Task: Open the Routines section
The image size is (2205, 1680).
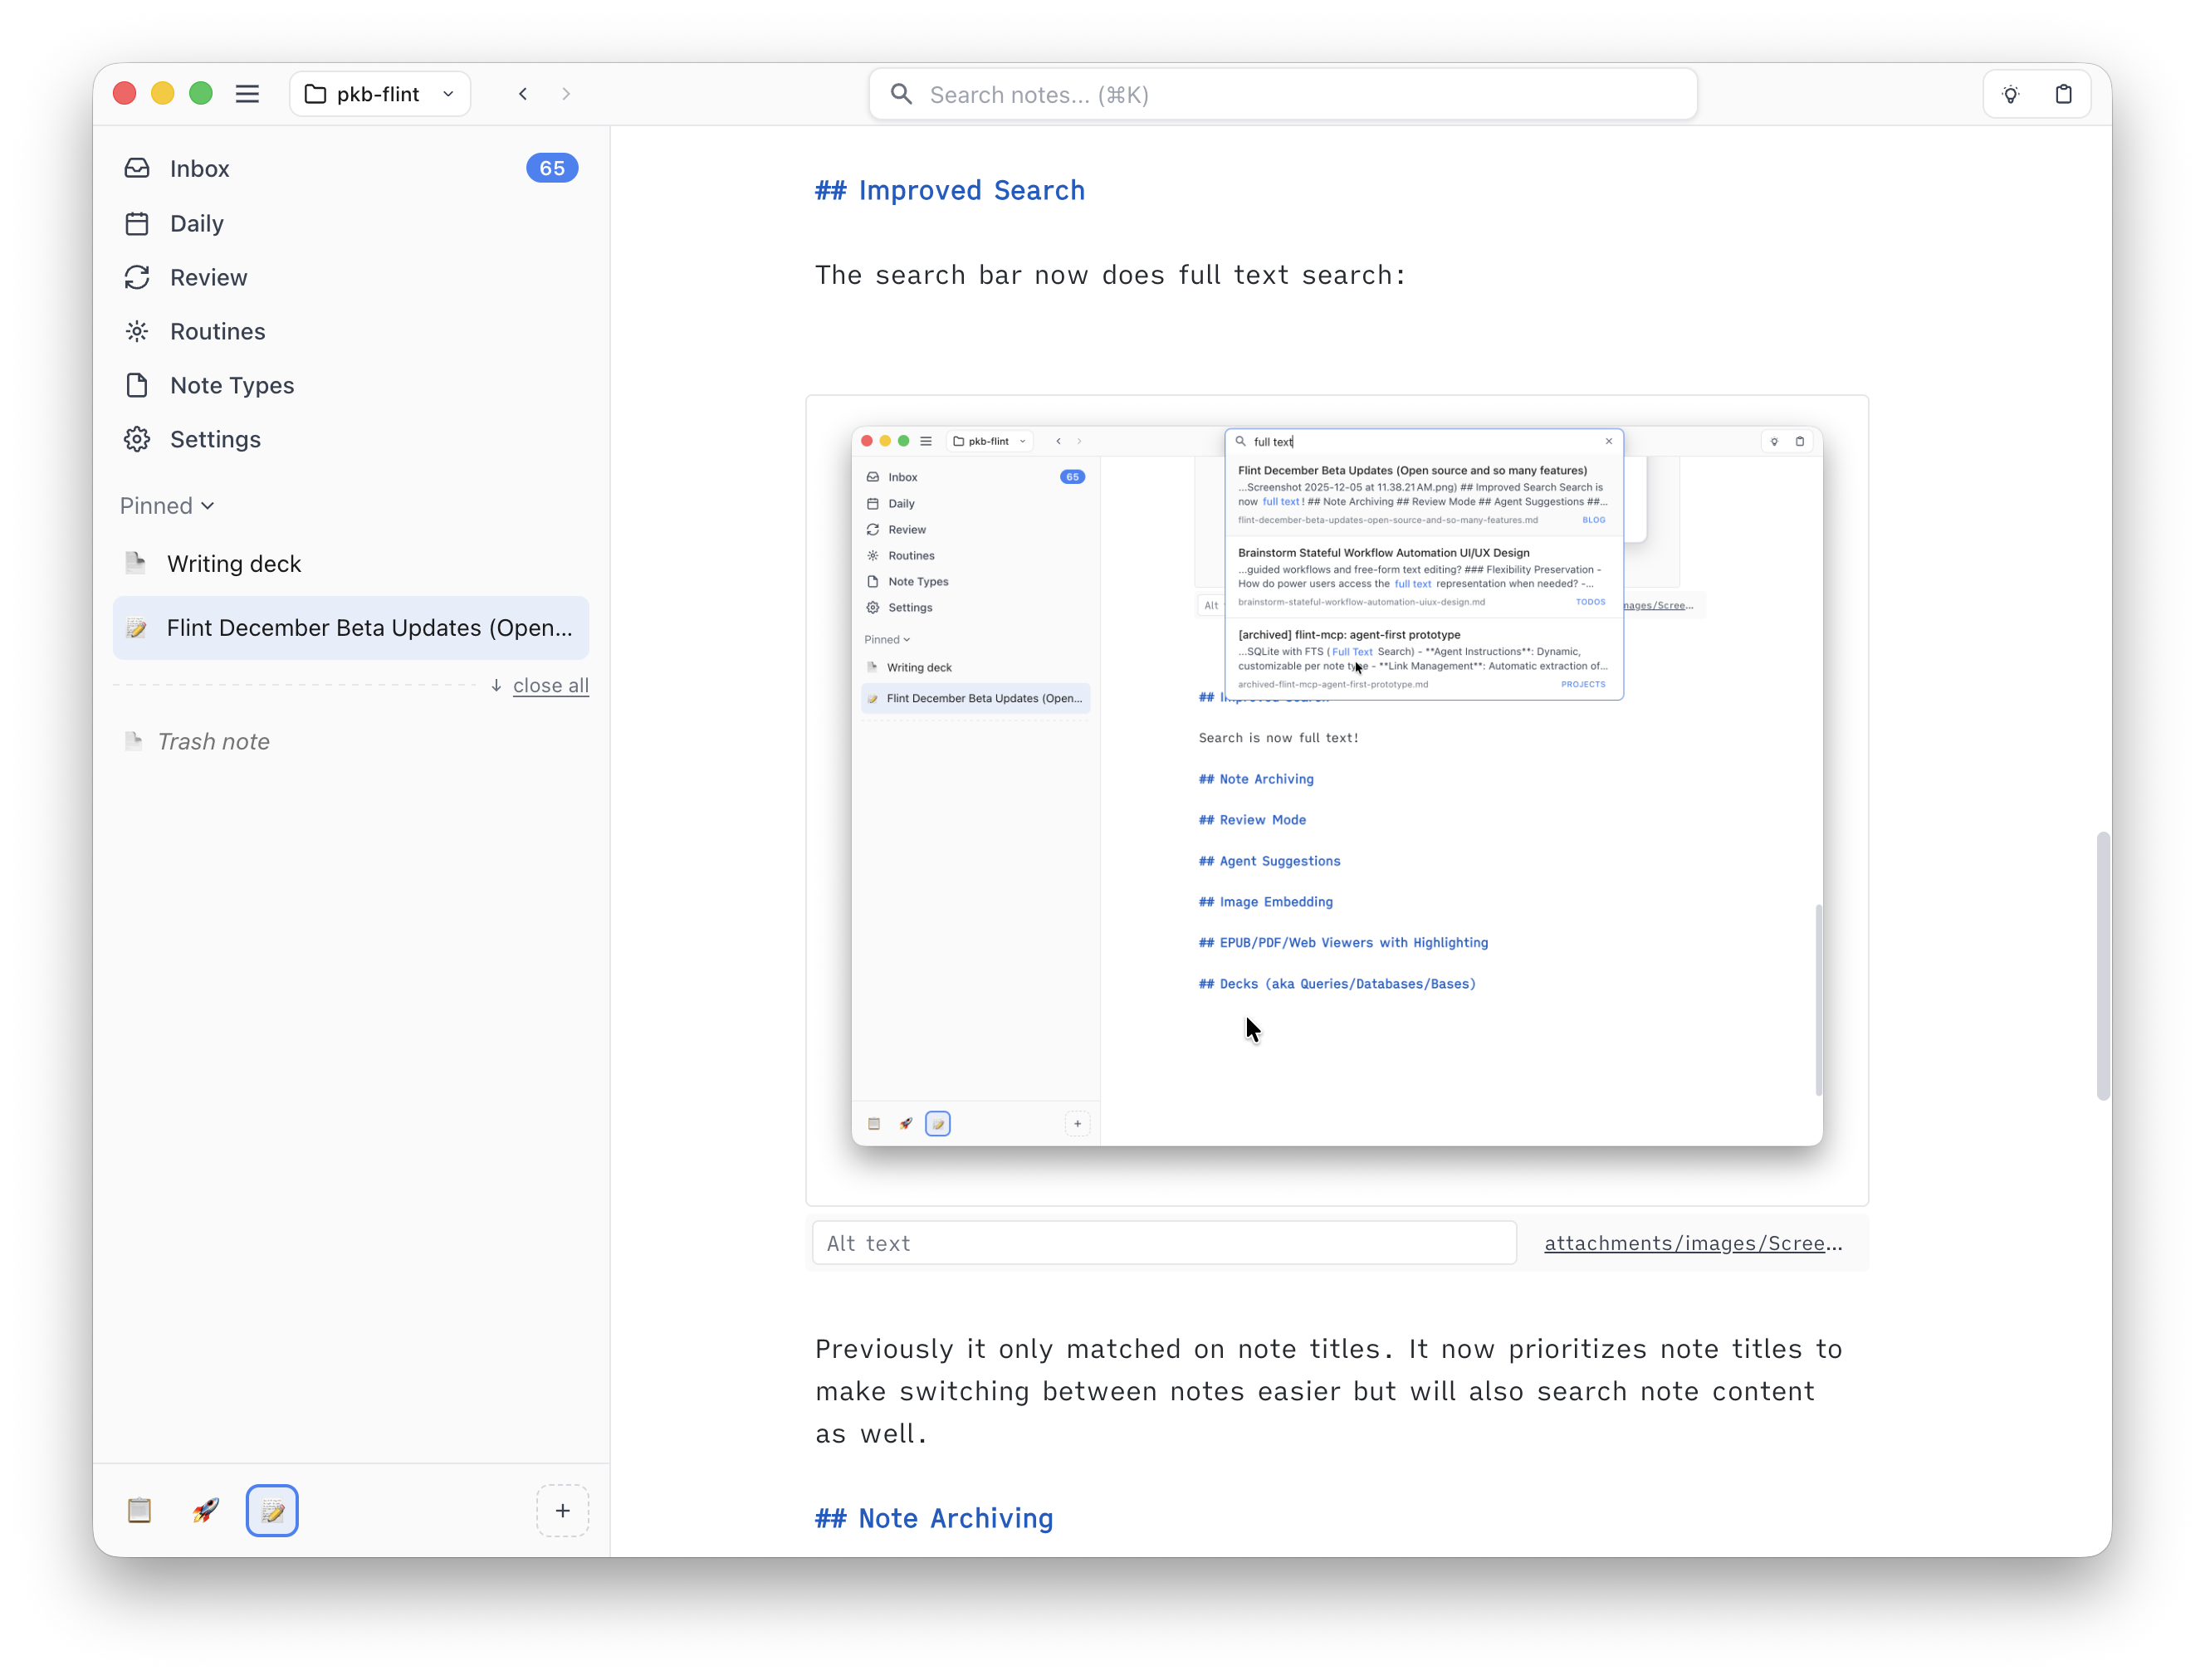Action: (x=217, y=331)
